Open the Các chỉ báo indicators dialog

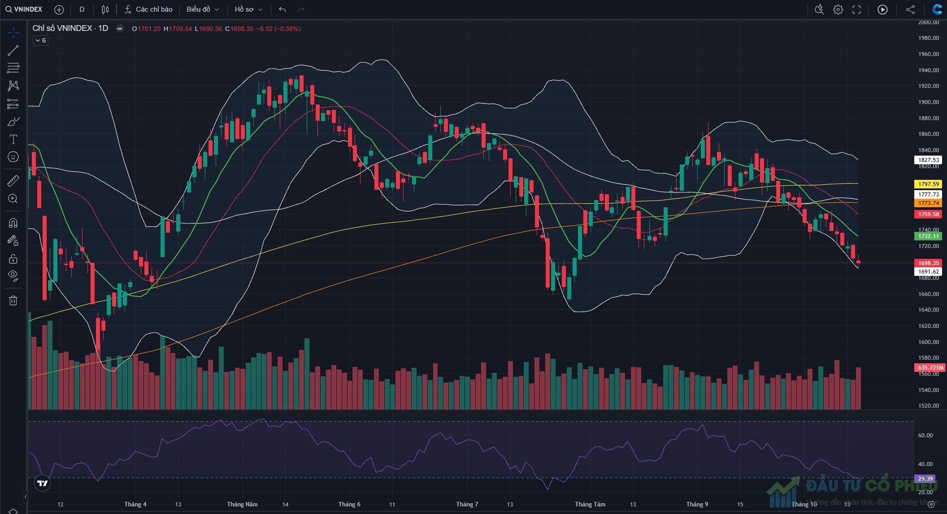click(x=148, y=9)
